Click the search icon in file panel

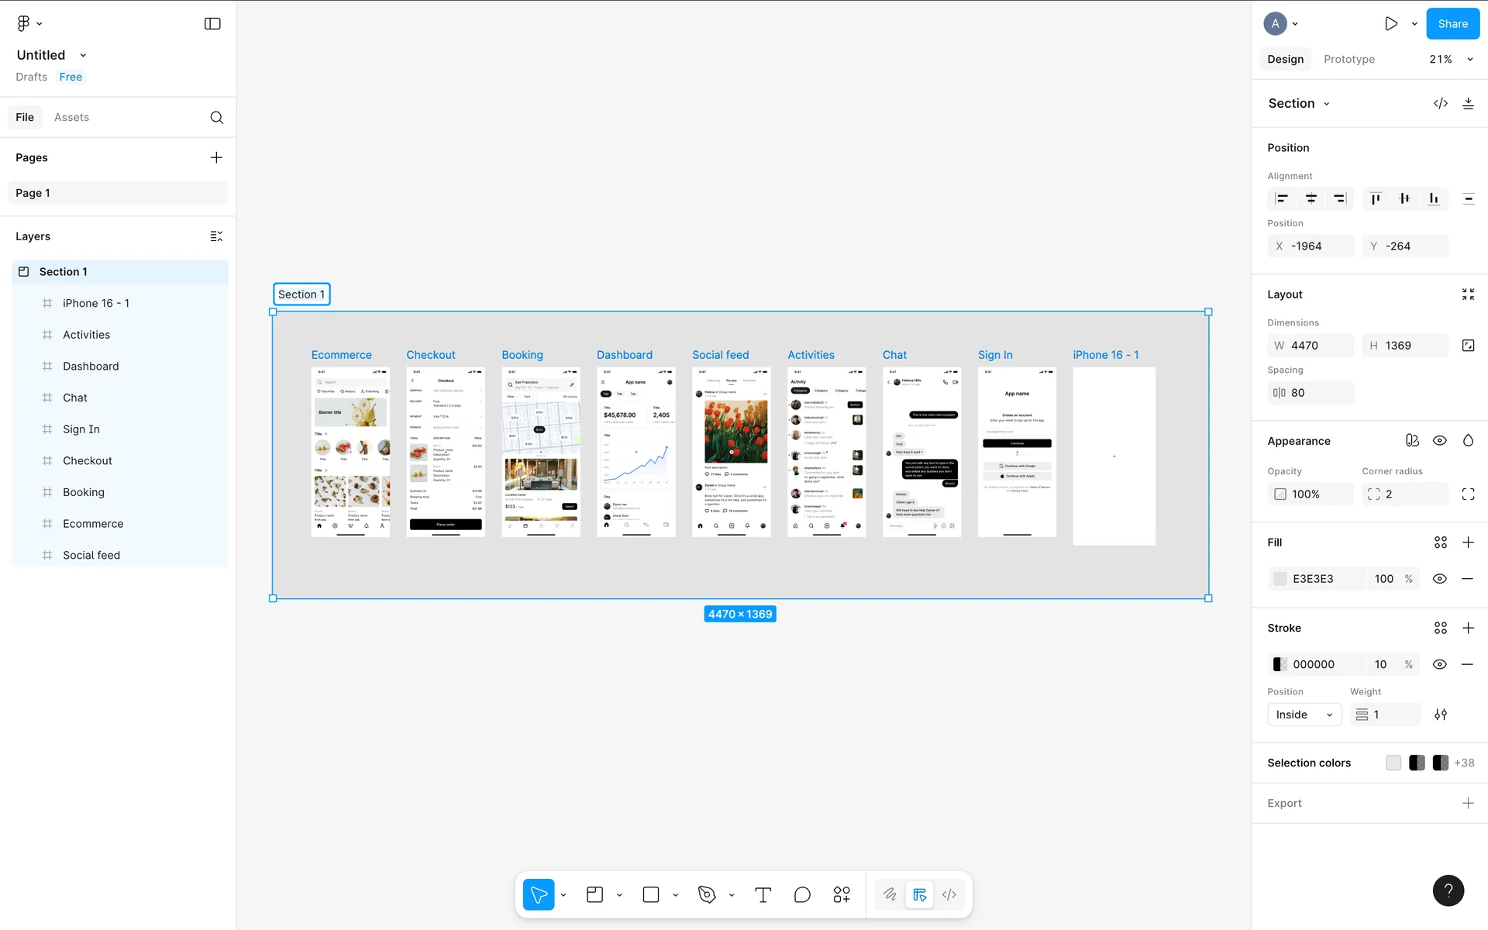(217, 118)
